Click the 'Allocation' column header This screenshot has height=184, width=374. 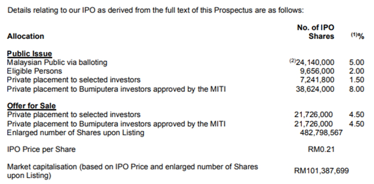(26, 36)
